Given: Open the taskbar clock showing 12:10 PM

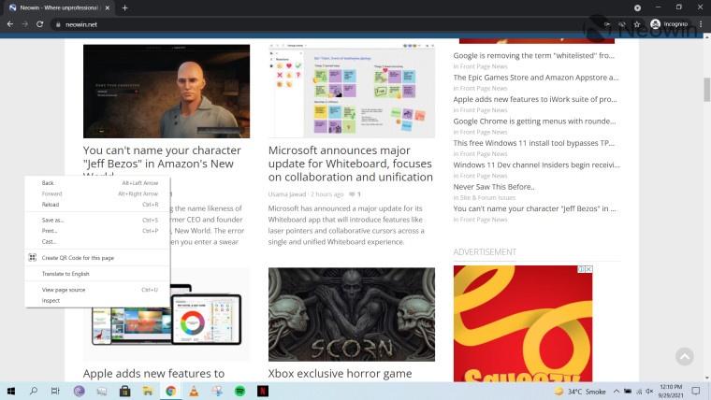Looking at the screenshot, I should (671, 392).
